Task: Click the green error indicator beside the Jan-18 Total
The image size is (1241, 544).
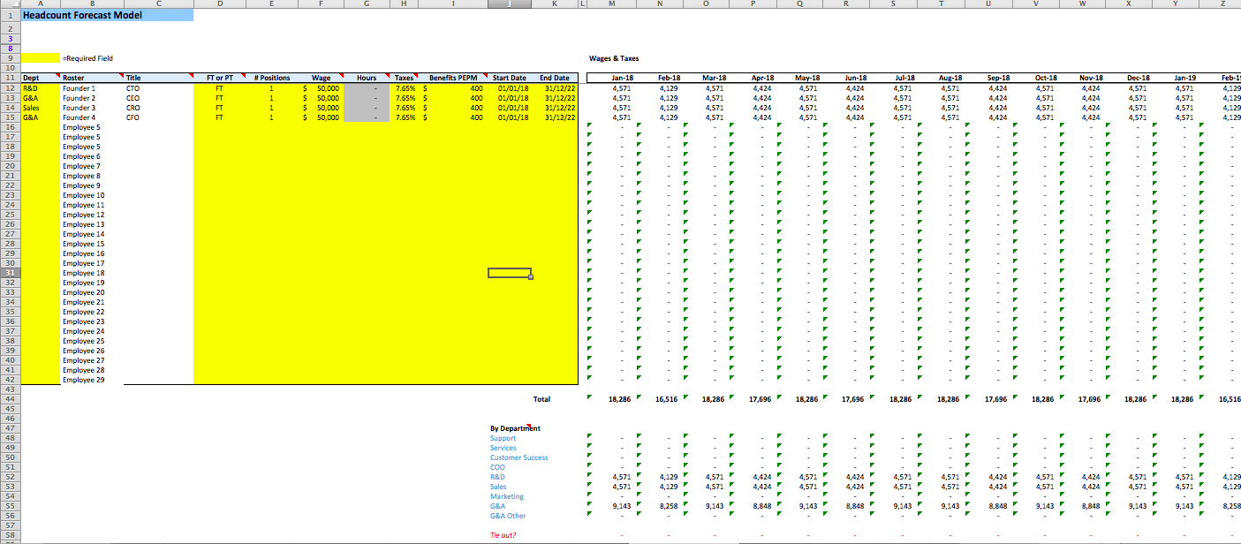Action: (588, 397)
